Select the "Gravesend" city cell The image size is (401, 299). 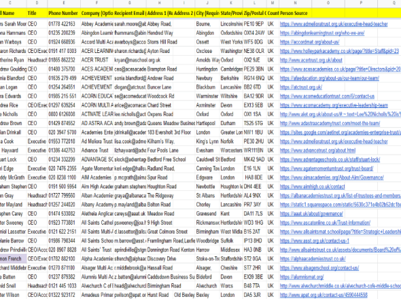(x=207, y=213)
